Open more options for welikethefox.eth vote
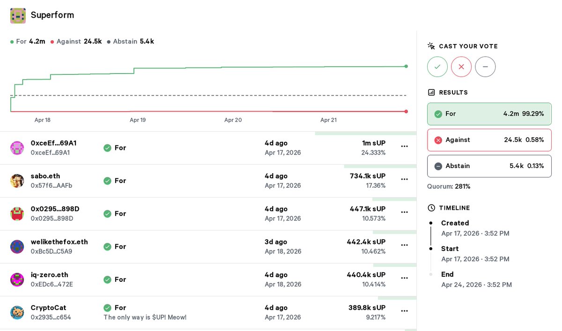This screenshot has width=562, height=331. tap(405, 245)
